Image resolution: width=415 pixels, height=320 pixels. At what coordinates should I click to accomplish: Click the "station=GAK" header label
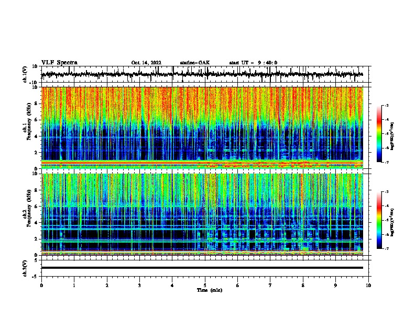point(195,63)
